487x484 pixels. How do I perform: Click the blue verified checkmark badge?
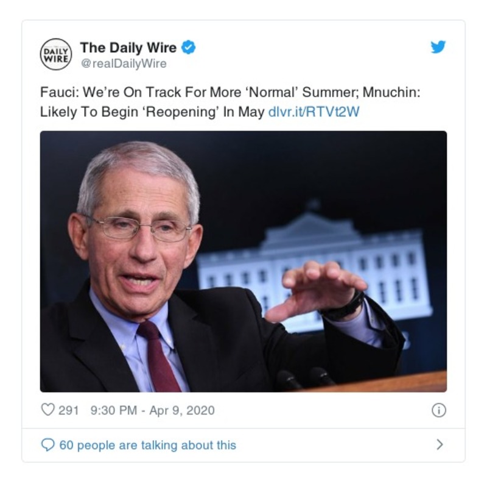pyautogui.click(x=188, y=48)
